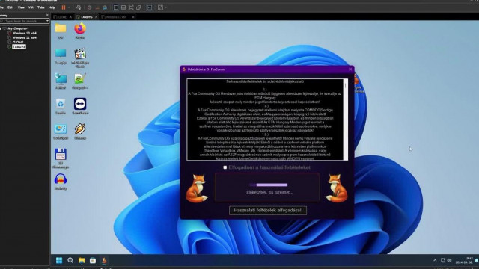Click the left fox image in dialog
479x269 pixels.
(197, 188)
